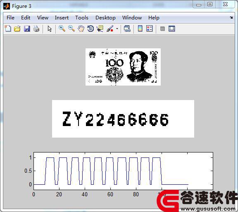Open the Edit menu
This screenshot has height=212, width=238.
coord(26,18)
